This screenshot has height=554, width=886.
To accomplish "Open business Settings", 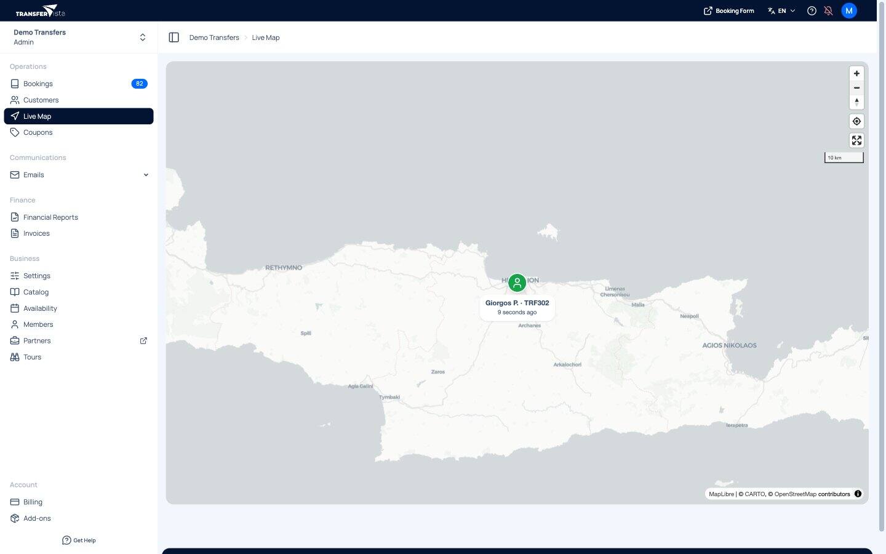I will point(79,276).
